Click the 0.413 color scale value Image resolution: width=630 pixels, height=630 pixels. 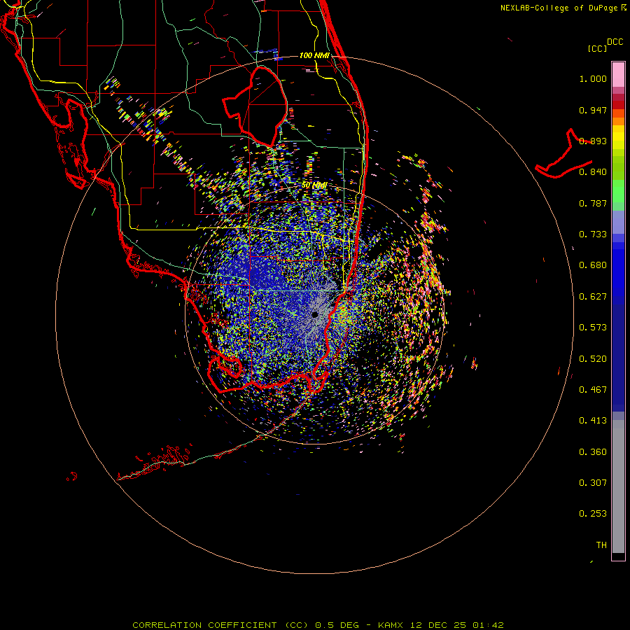coord(593,421)
